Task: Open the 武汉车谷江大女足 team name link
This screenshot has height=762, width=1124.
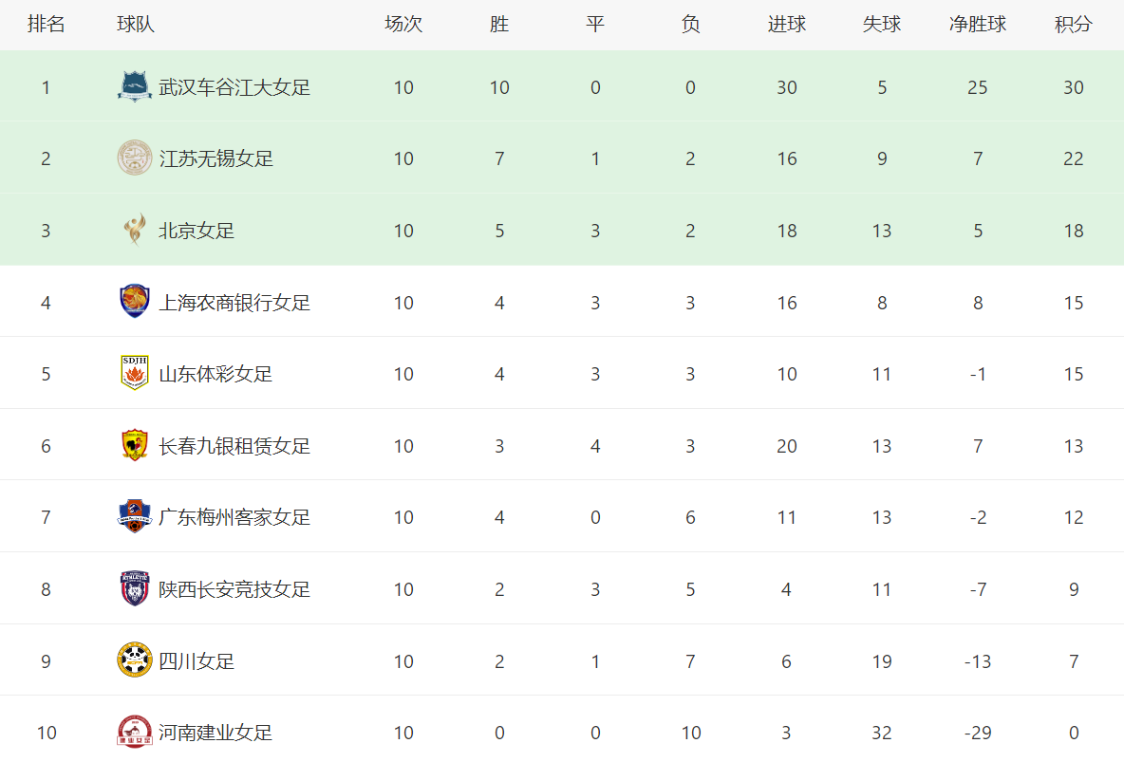Action: (234, 87)
